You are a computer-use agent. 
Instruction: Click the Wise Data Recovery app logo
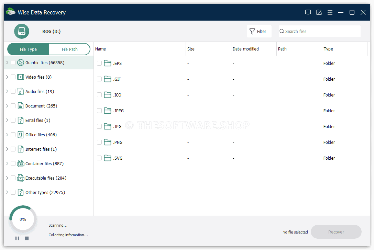(x=11, y=11)
